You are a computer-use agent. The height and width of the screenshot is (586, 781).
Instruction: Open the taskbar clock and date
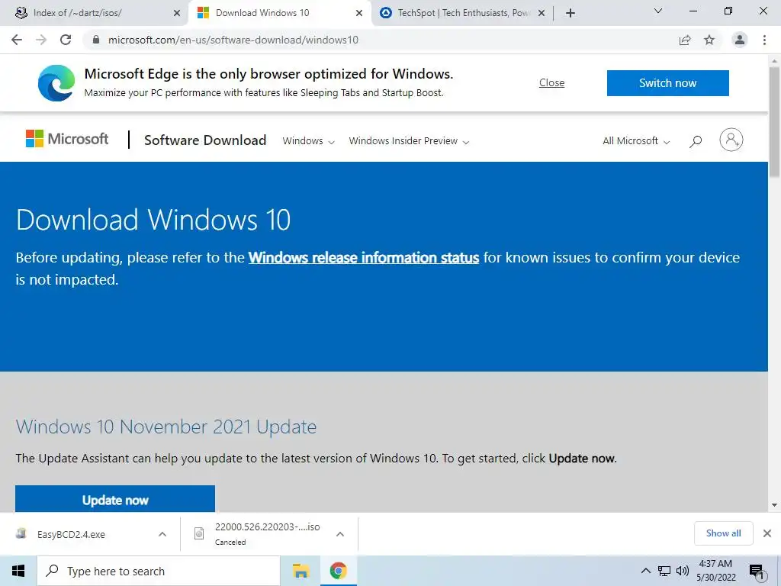point(715,571)
